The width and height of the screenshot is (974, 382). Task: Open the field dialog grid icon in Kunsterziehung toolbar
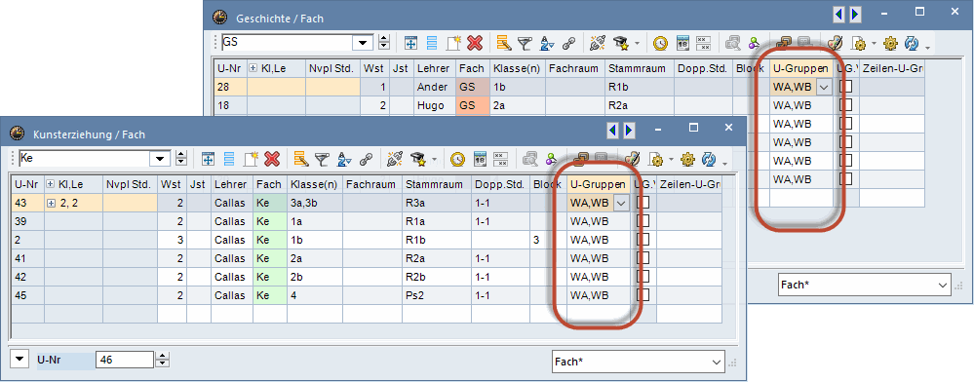click(x=209, y=159)
